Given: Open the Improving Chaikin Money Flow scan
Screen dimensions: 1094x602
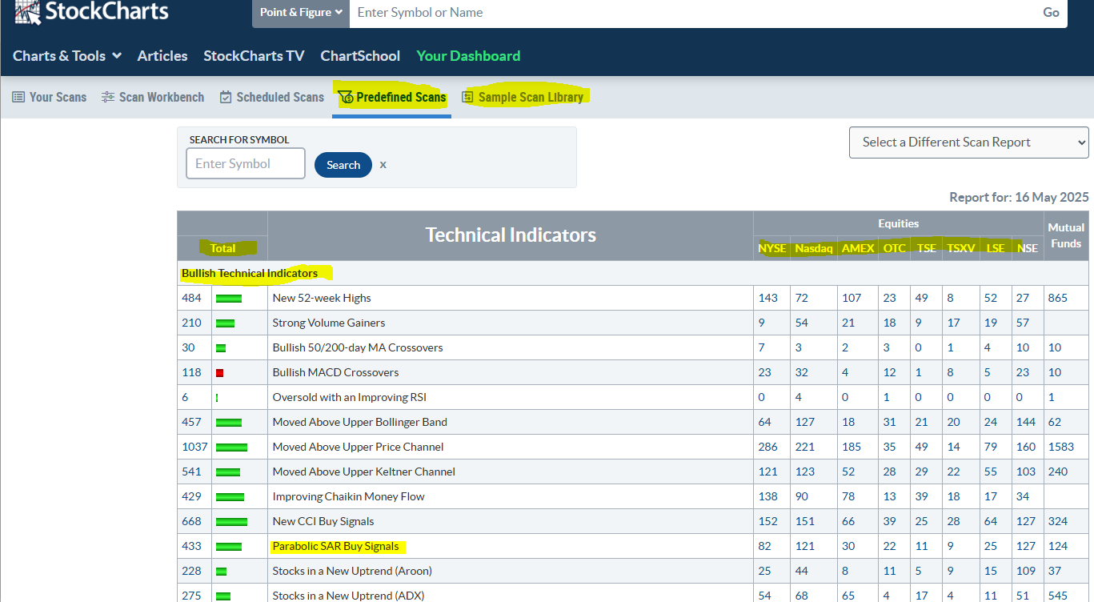Looking at the screenshot, I should coord(349,496).
